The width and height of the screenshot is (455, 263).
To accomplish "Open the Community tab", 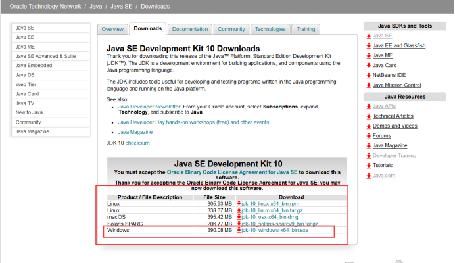I will 231,29.
